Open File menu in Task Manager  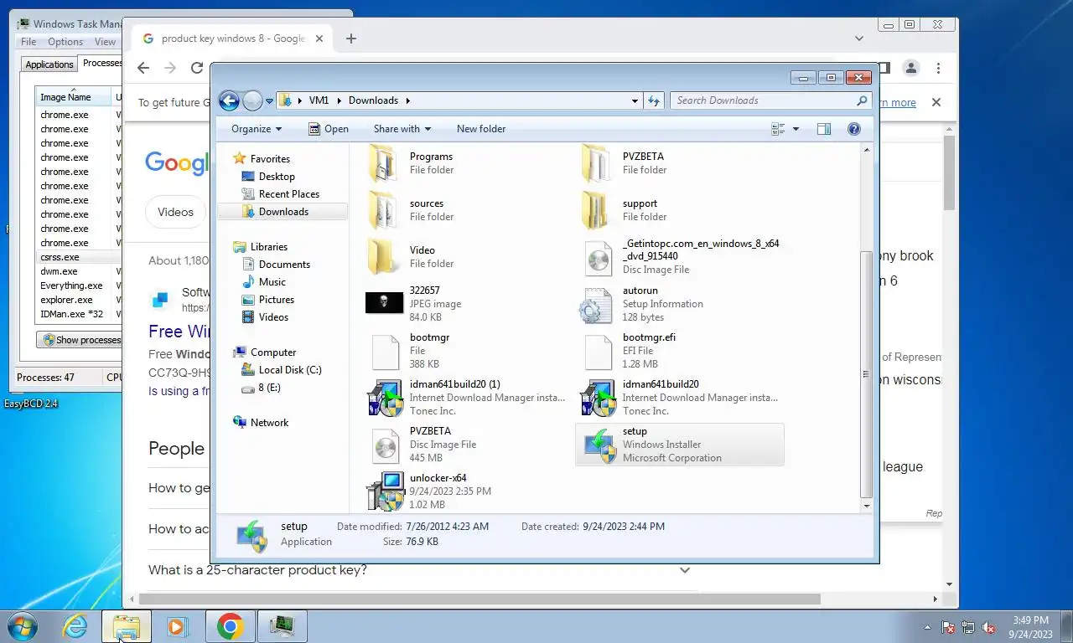pyautogui.click(x=29, y=42)
